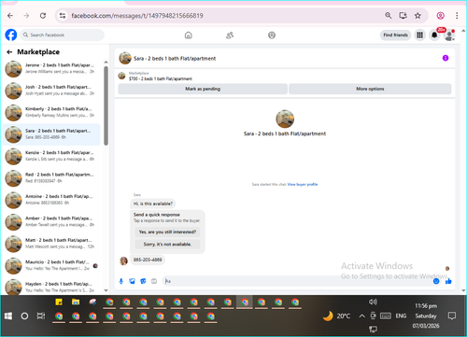The image size is (467, 337).
Task: Open the Josh conversation
Action: coord(51,91)
